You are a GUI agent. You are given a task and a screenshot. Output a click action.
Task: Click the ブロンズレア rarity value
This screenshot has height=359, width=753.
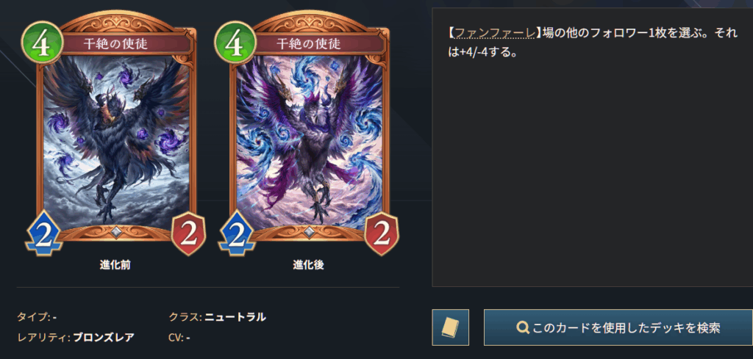(103, 338)
